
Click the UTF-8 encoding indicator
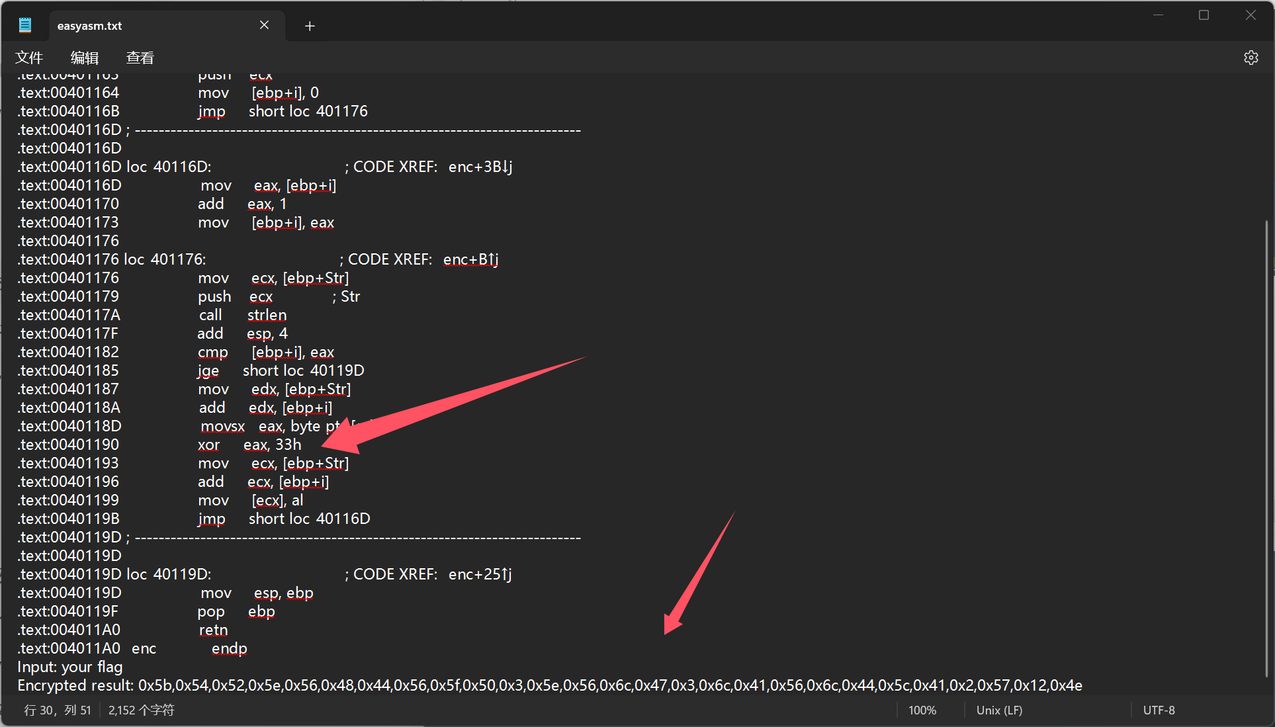1159,710
